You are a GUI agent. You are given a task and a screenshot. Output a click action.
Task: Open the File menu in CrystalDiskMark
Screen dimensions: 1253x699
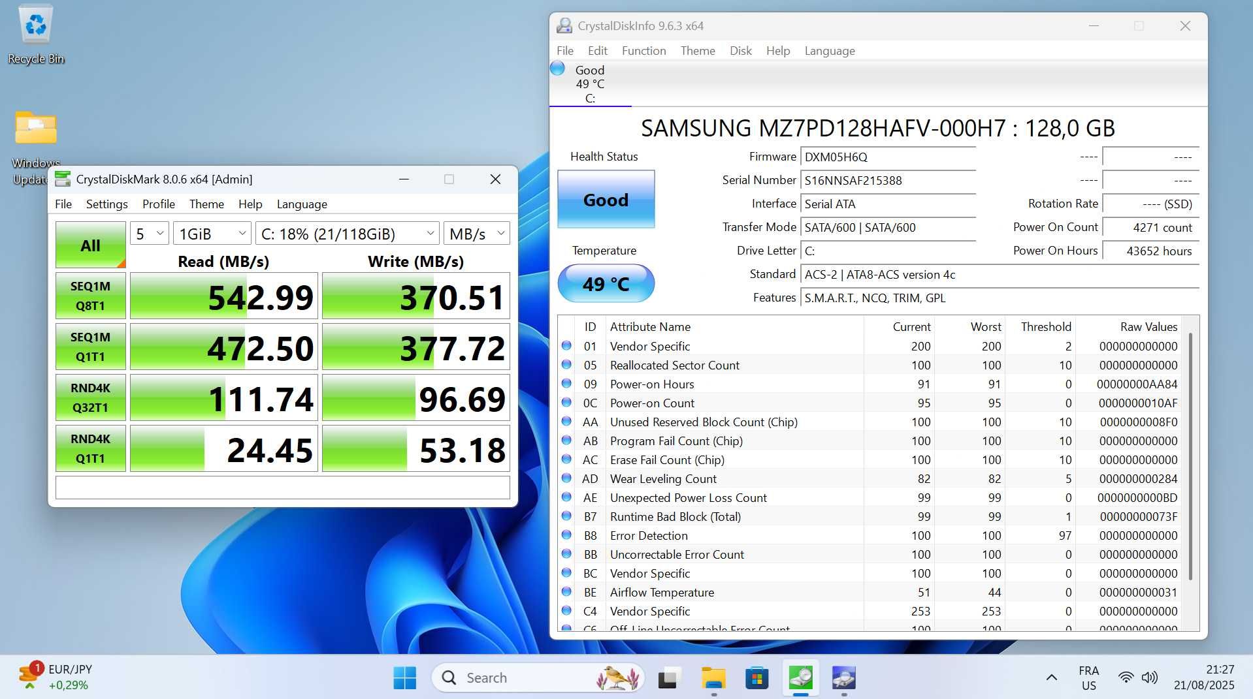point(63,204)
